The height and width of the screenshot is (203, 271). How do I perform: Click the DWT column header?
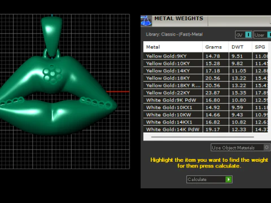[241, 47]
